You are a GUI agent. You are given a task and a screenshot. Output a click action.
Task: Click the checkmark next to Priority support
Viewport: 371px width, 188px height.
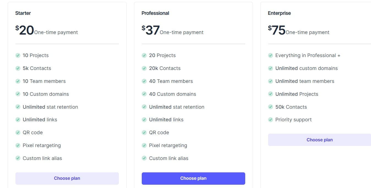[x=271, y=120]
